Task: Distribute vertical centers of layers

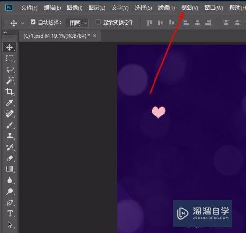Action: pyautogui.click(x=237, y=23)
